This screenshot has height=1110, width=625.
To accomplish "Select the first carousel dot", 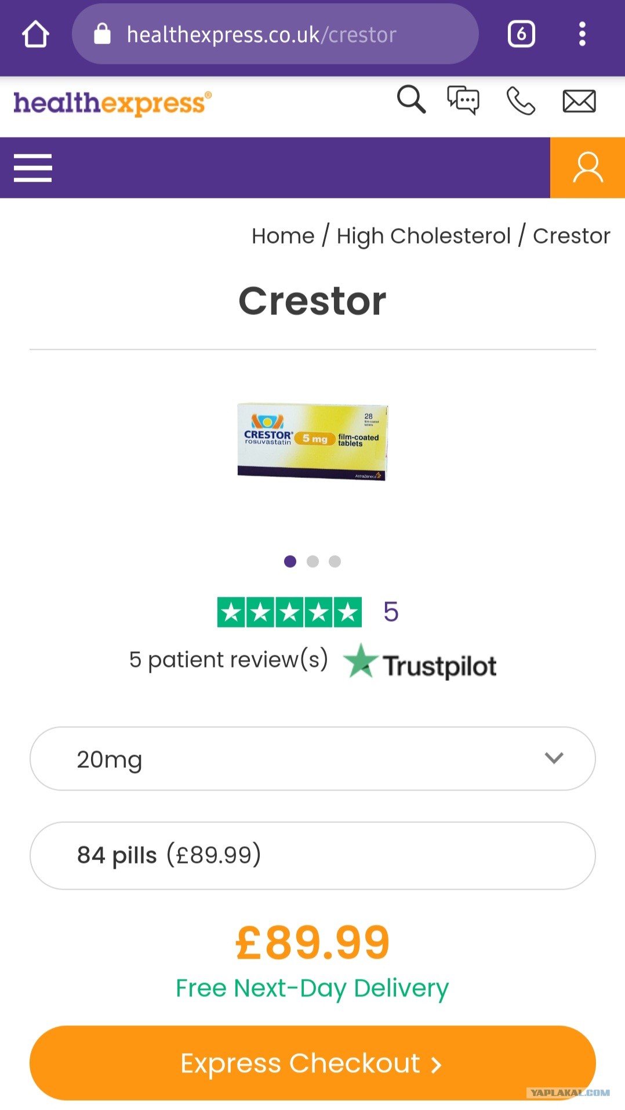I will 290,561.
